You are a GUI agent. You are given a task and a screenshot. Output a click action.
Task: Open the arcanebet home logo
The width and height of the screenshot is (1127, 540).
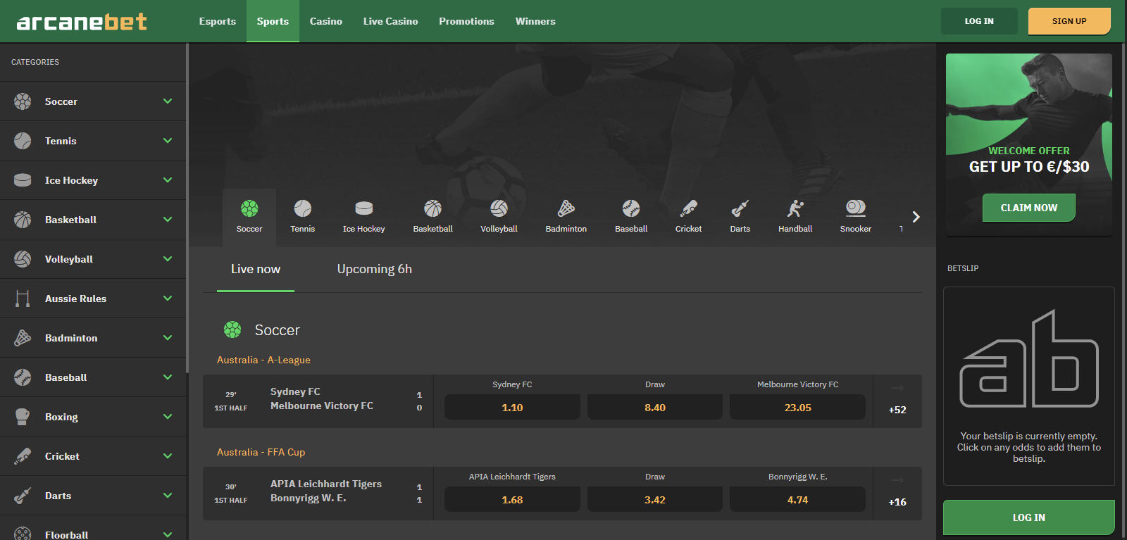(x=82, y=22)
